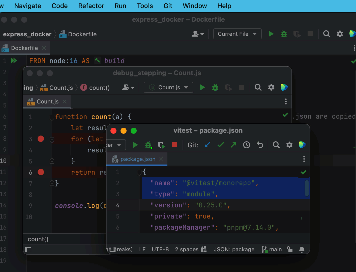Open the Current File configuration dropdown
The height and width of the screenshot is (272, 356).
coord(237,34)
